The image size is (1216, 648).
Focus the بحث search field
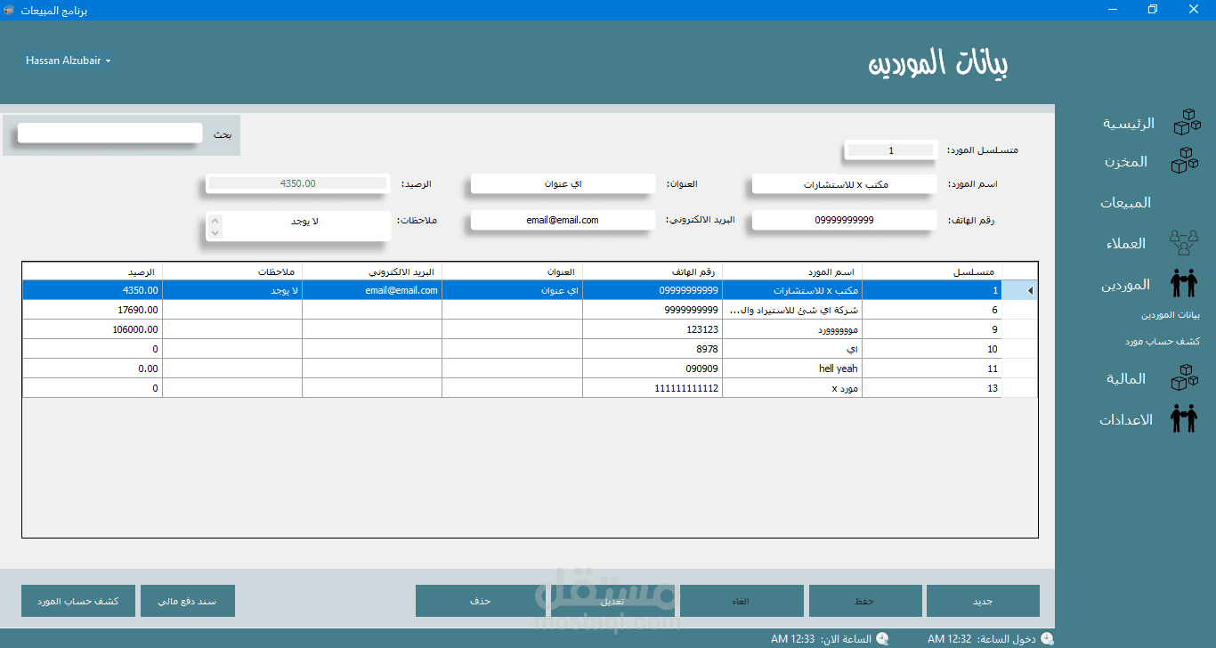point(109,133)
